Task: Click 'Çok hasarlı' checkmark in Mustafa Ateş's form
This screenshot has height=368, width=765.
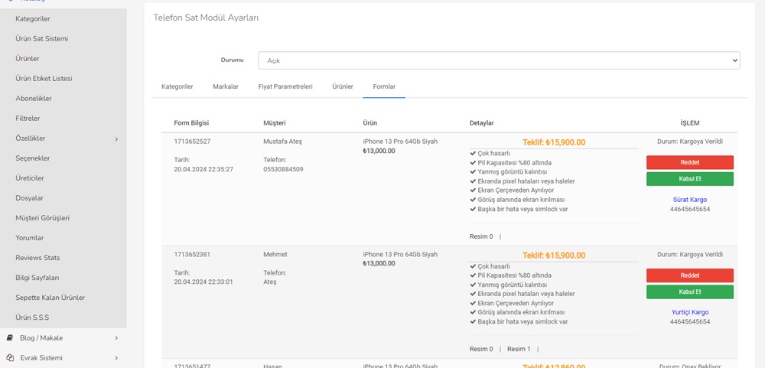Action: [x=472, y=153]
